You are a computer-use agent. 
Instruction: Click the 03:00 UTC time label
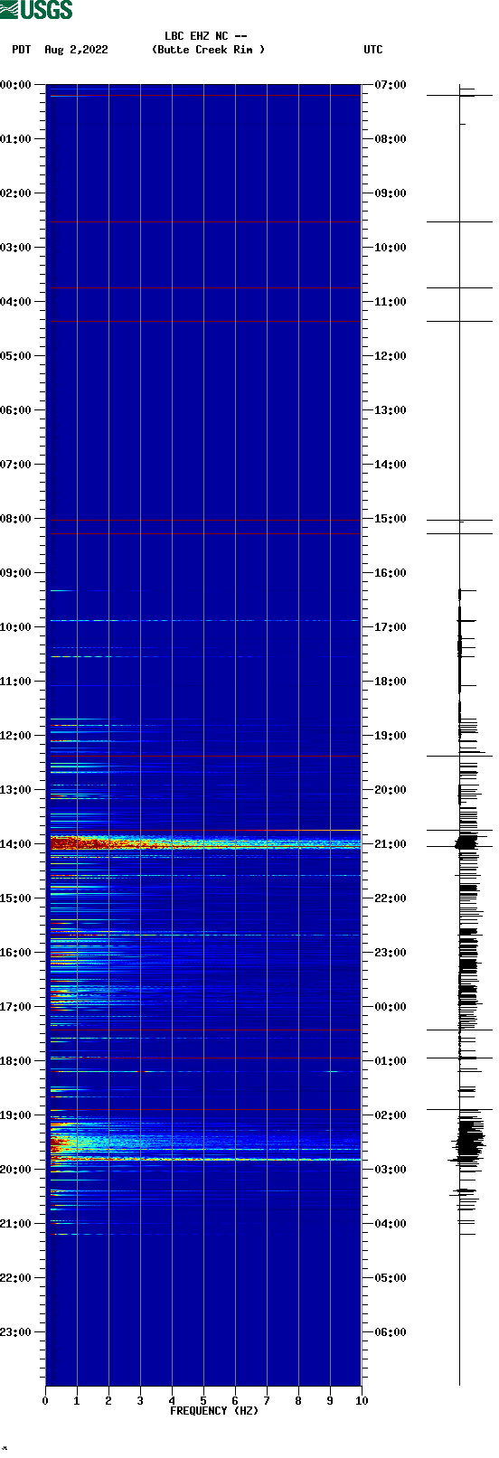pos(391,1170)
